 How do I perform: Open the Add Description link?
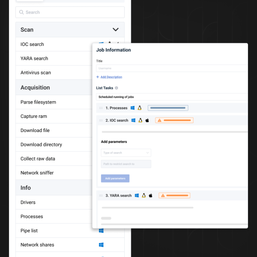point(111,77)
